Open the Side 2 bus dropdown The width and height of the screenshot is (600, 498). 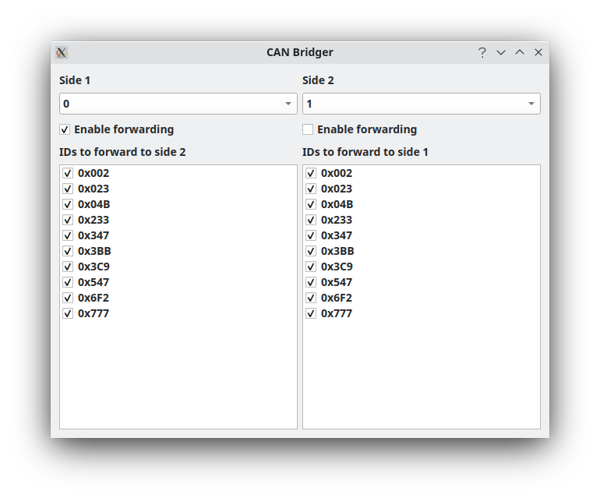(x=422, y=104)
